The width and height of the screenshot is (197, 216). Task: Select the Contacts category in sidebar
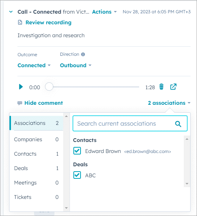(x=36, y=154)
